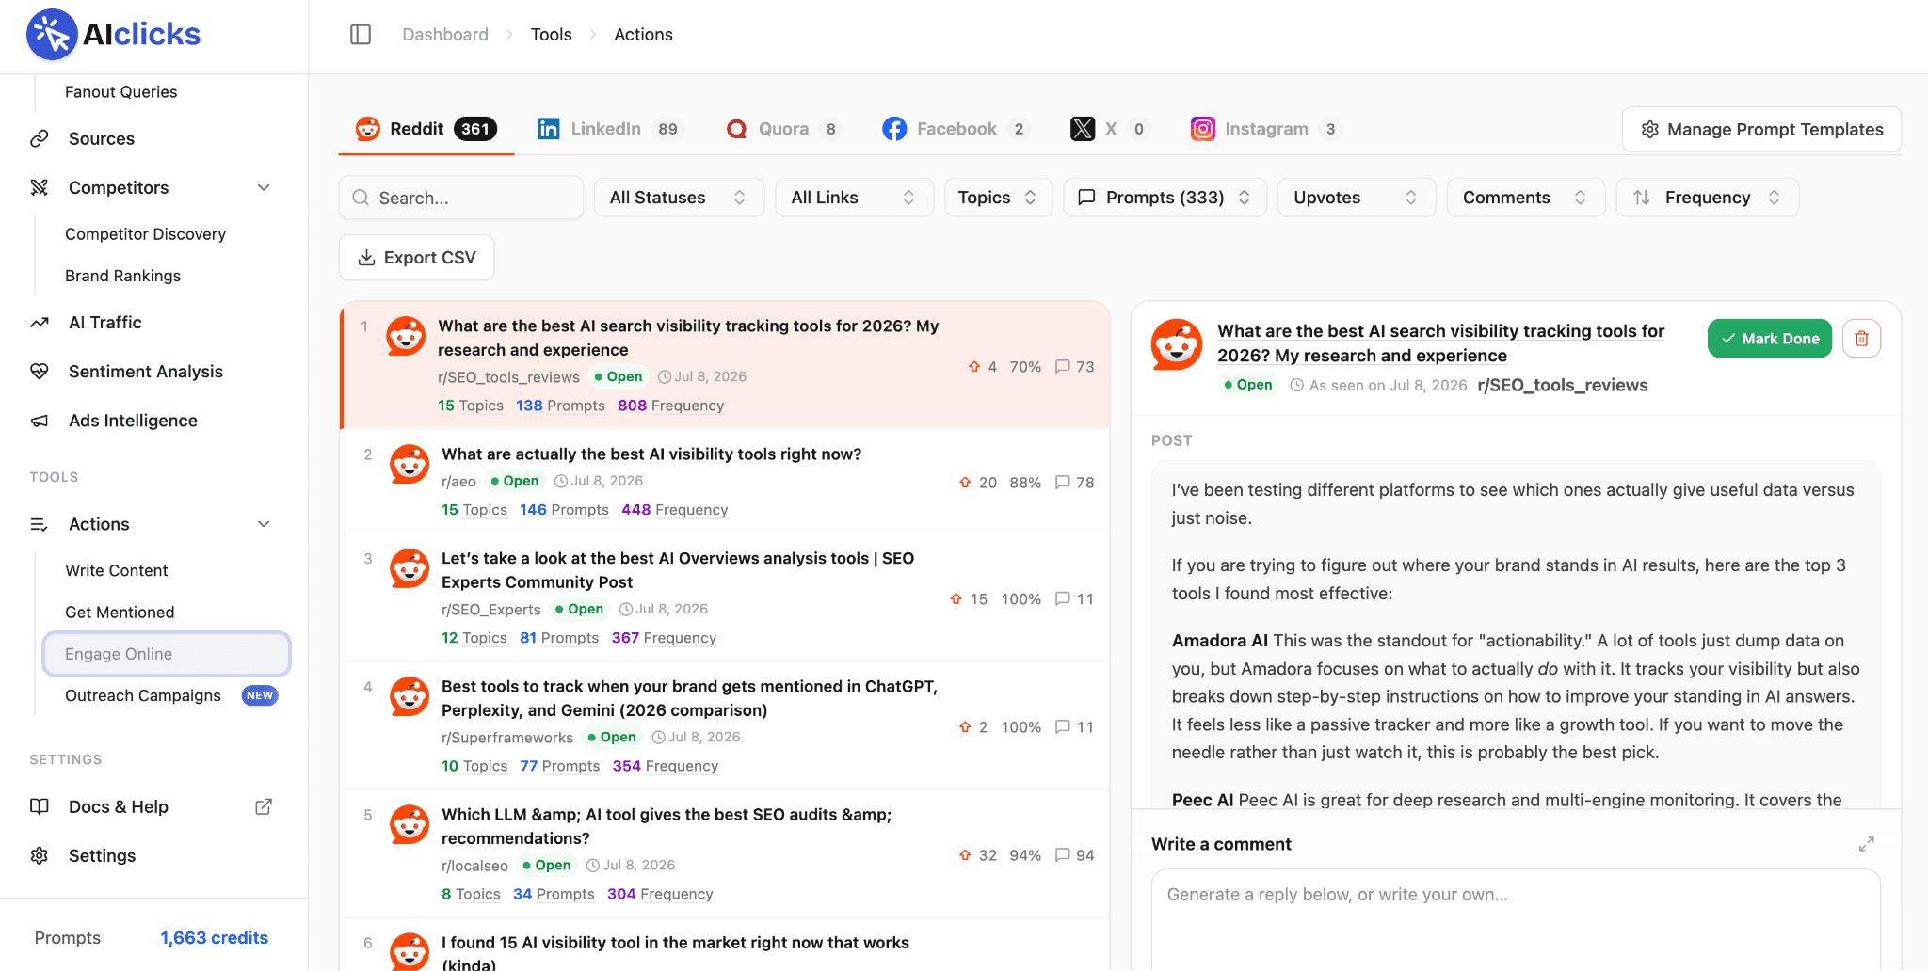Go to the Dashboard breadcrumb
The width and height of the screenshot is (1928, 971).
tap(445, 35)
